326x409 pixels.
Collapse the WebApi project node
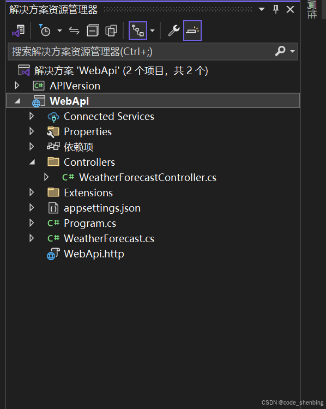[x=17, y=101]
